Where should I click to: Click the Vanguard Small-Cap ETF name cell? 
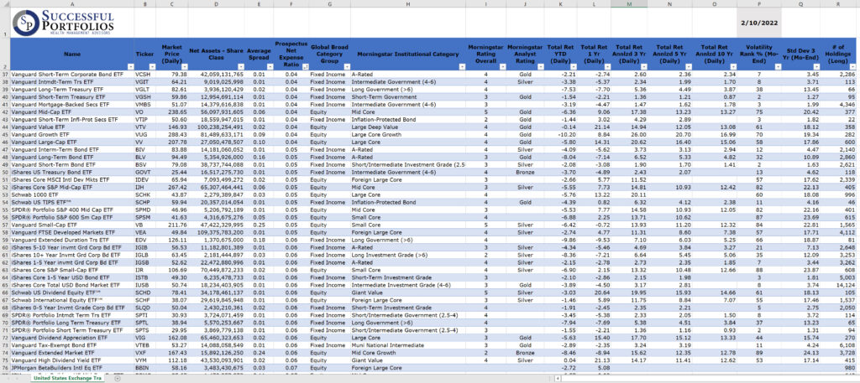(x=72, y=225)
